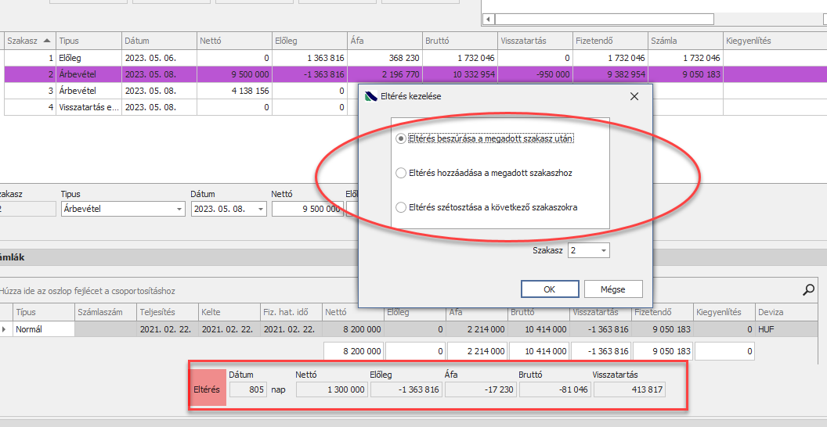Open the Szakasz dropdown in the dialog
The image size is (827, 427).
click(x=602, y=251)
